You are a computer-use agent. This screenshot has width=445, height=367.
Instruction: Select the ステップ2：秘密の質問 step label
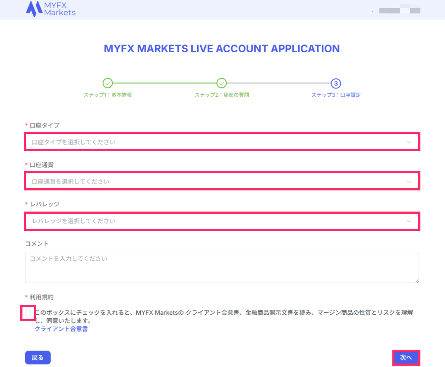point(221,95)
